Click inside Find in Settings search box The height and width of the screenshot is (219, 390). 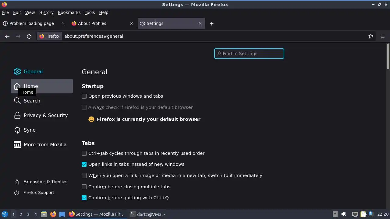pyautogui.click(x=249, y=54)
